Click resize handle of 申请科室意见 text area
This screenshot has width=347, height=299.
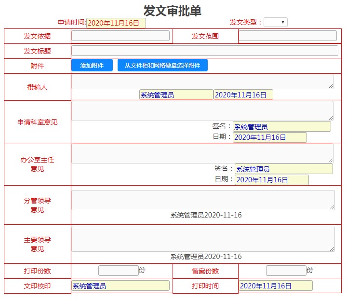click(331, 119)
